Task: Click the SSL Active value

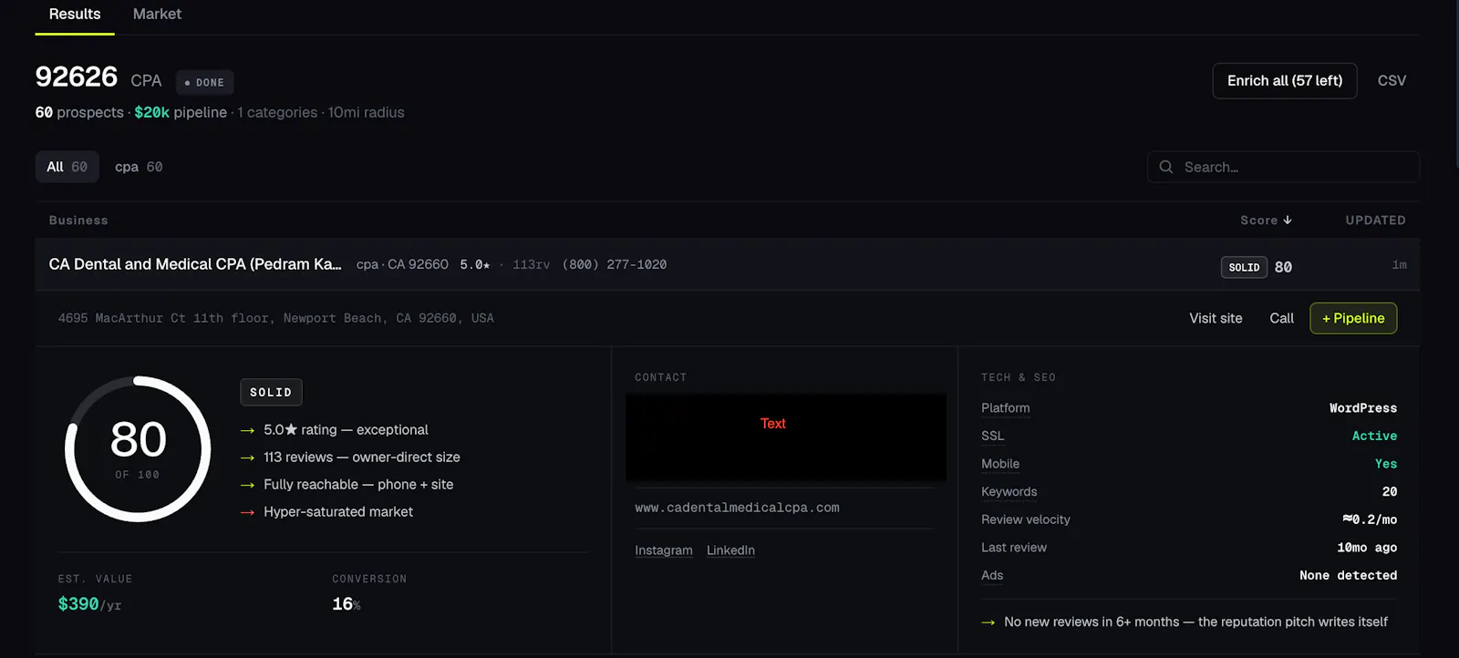Action: point(1374,436)
